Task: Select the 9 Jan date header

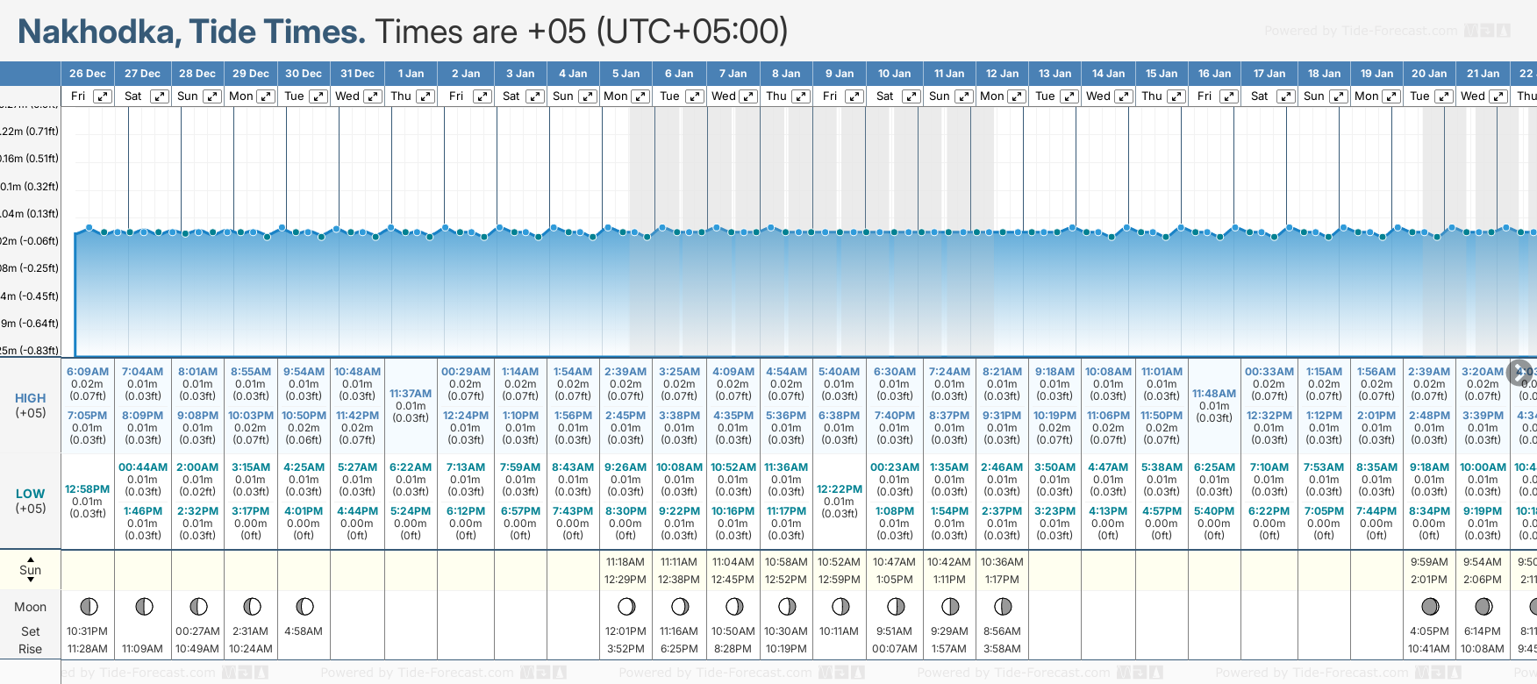Action: (839, 74)
